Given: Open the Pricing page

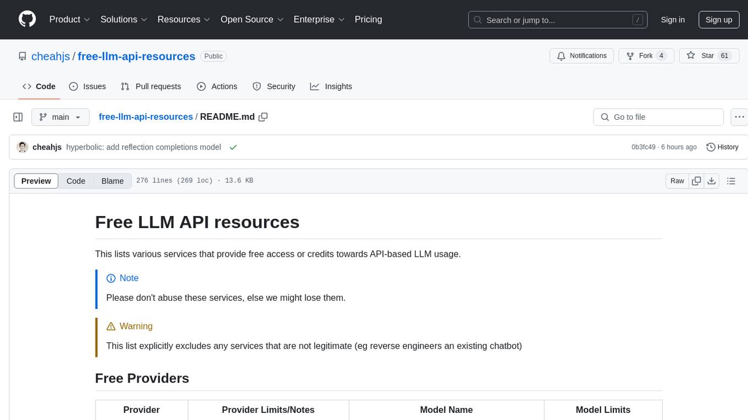Looking at the screenshot, I should [x=369, y=19].
